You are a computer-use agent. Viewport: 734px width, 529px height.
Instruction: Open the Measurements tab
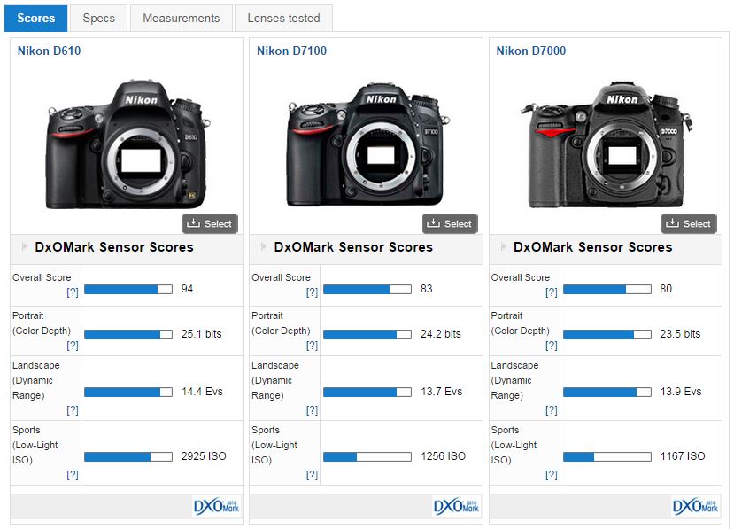[x=182, y=19]
